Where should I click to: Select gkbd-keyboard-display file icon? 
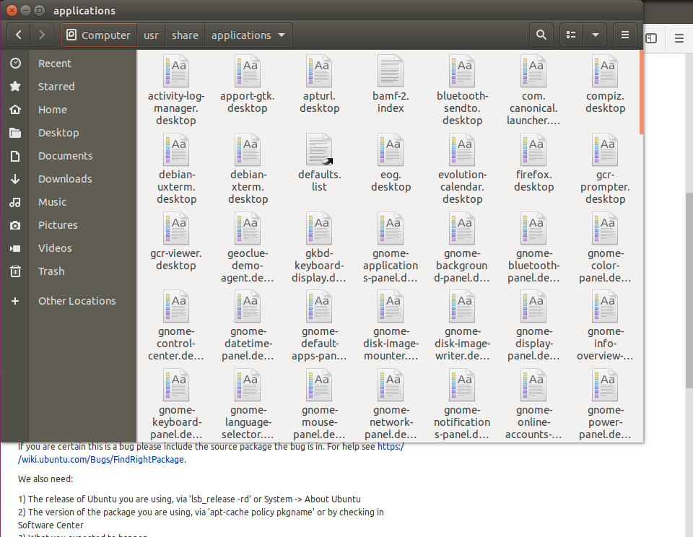tap(319, 228)
